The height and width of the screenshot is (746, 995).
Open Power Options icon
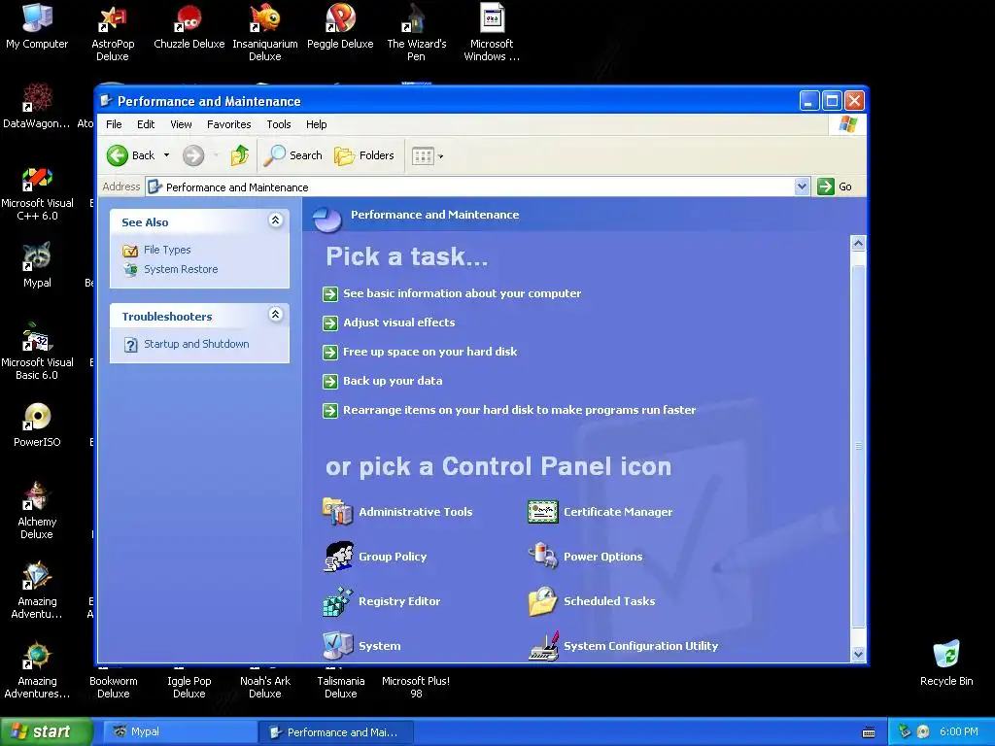coord(542,557)
